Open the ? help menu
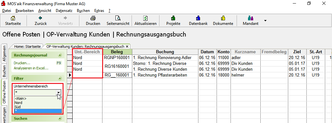This screenshot has height=123, width=332. [x=109, y=11]
